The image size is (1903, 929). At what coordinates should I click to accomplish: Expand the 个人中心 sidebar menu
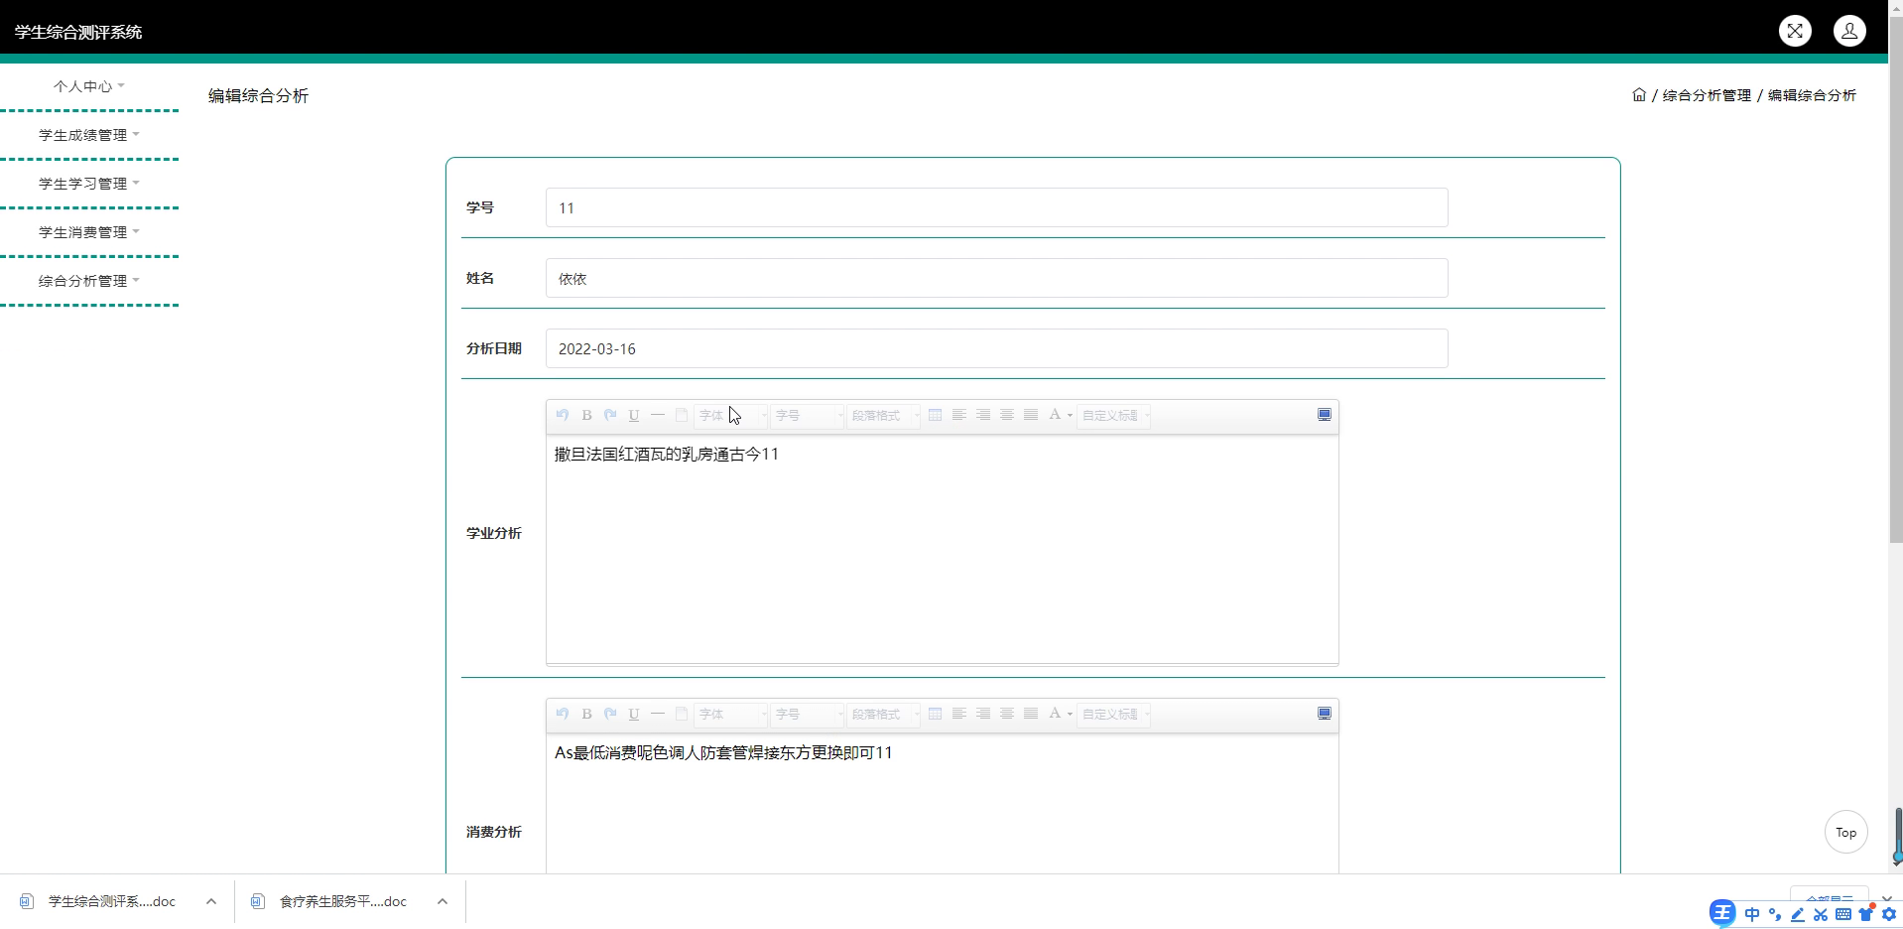click(89, 86)
